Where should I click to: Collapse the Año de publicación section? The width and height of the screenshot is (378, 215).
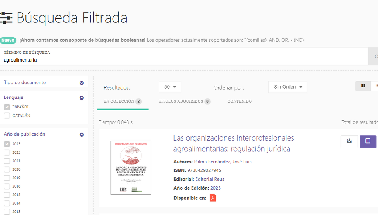tap(82, 135)
